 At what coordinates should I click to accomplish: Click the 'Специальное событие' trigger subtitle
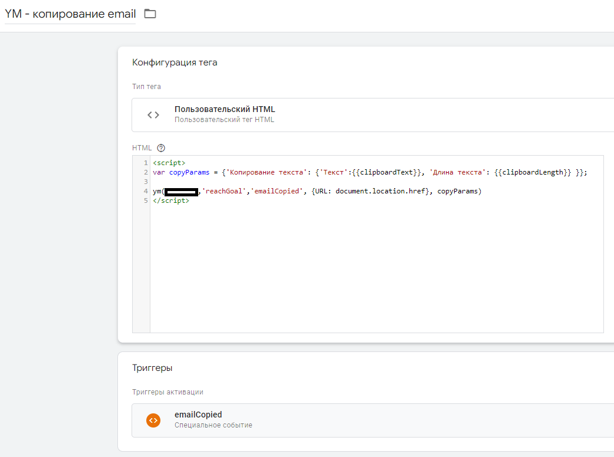point(214,425)
